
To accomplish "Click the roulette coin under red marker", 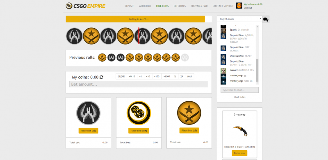I will point(142,36).
